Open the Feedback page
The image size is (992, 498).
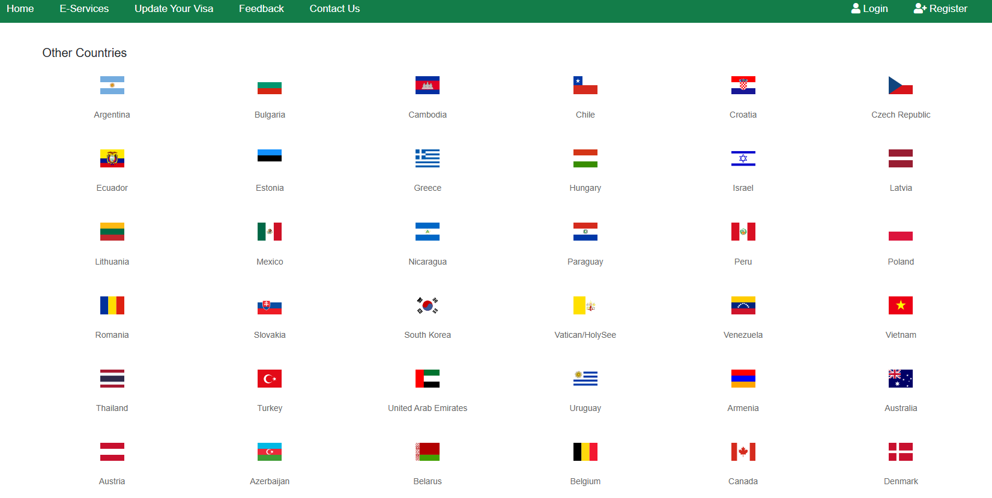[261, 8]
